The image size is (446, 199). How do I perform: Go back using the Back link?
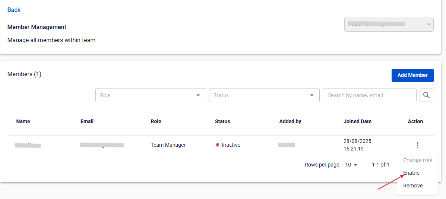coord(14,10)
